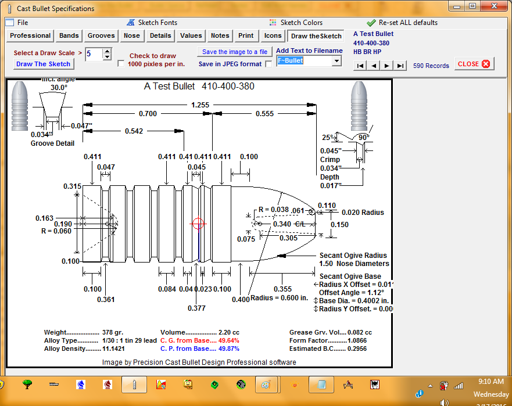The width and height of the screenshot is (512, 406).
Task: Click the 590 Records count label
Action: click(x=431, y=66)
